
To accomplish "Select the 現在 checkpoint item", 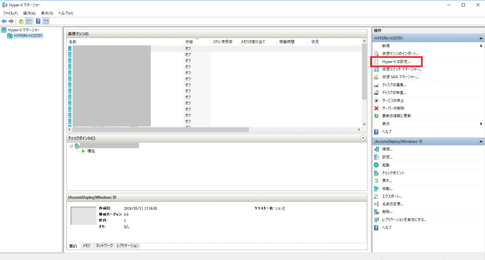I will (91, 151).
